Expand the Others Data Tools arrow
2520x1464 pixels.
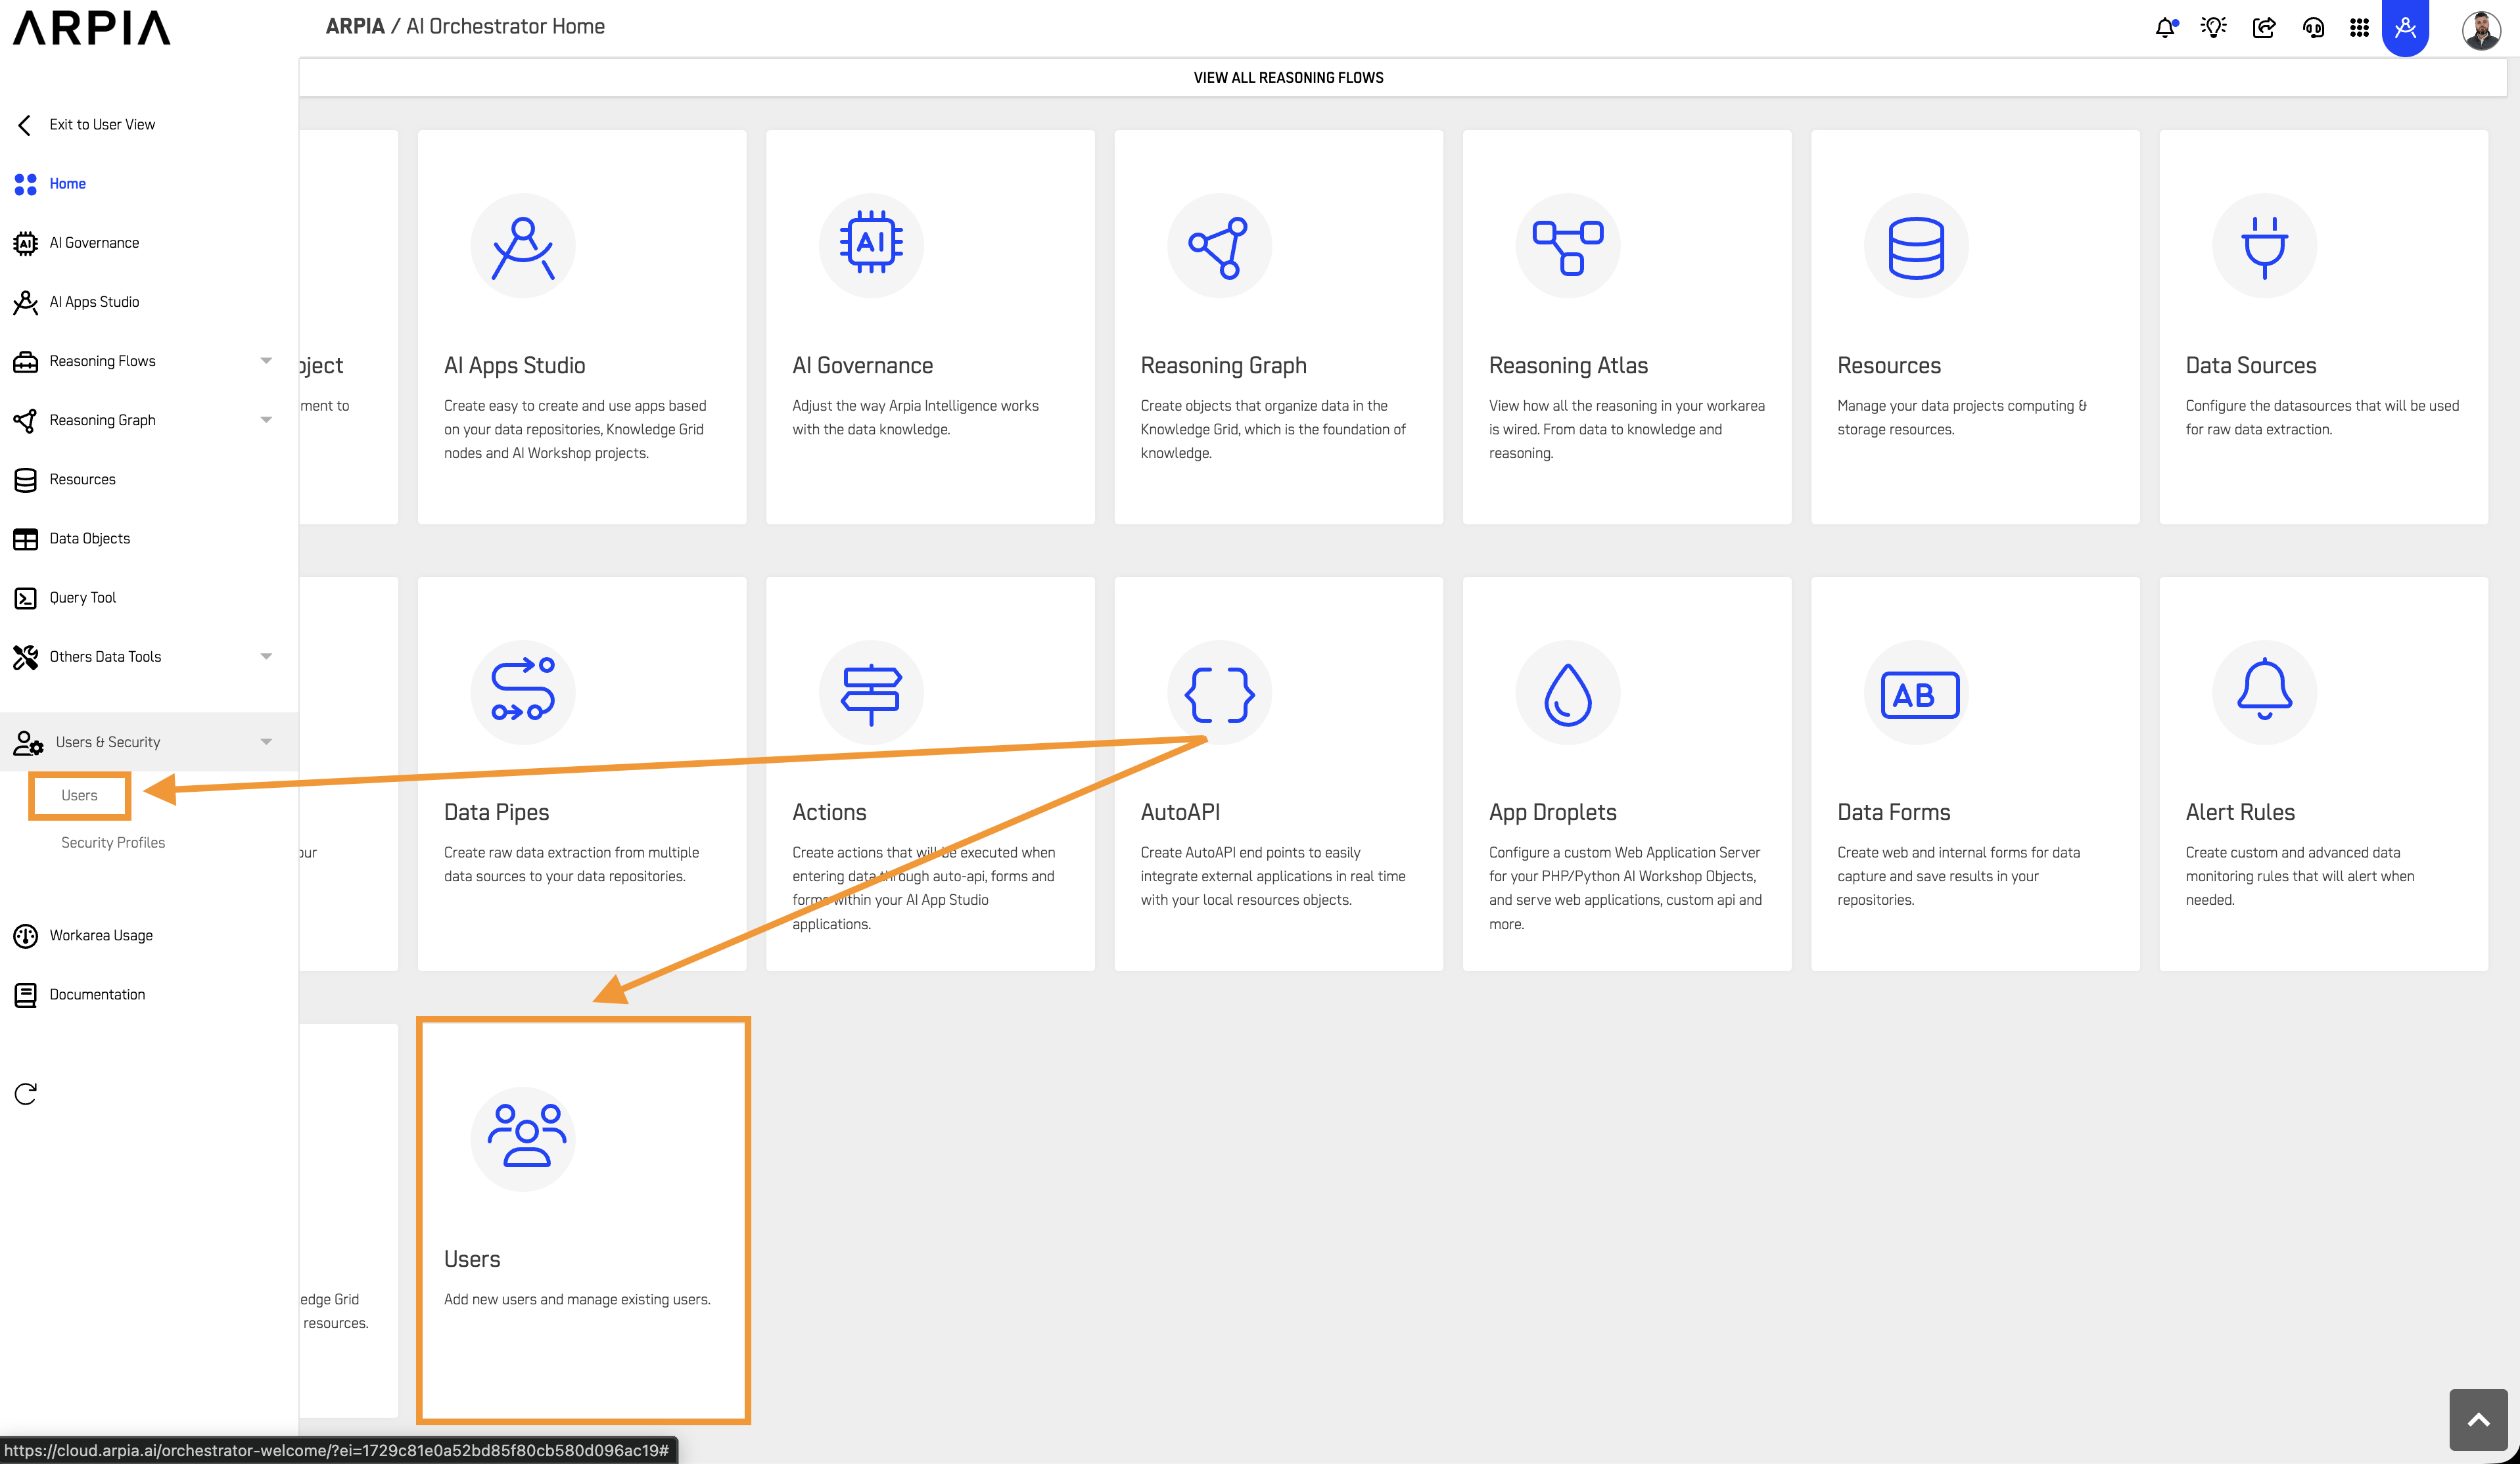(x=266, y=657)
